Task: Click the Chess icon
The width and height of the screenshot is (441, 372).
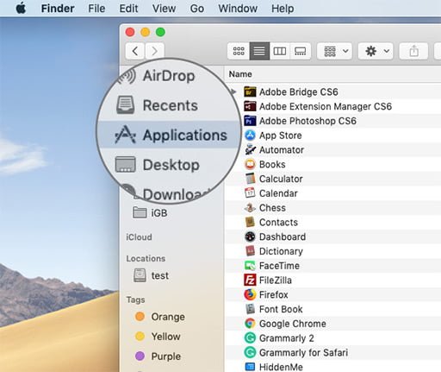Action: 250,208
